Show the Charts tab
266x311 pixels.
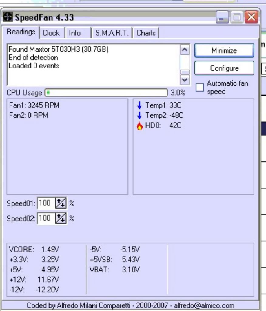146,33
